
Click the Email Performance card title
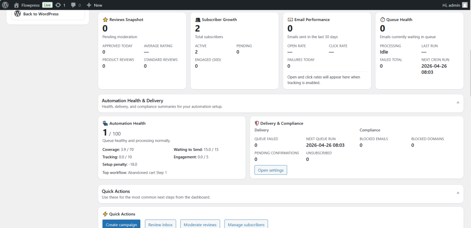[312, 19]
